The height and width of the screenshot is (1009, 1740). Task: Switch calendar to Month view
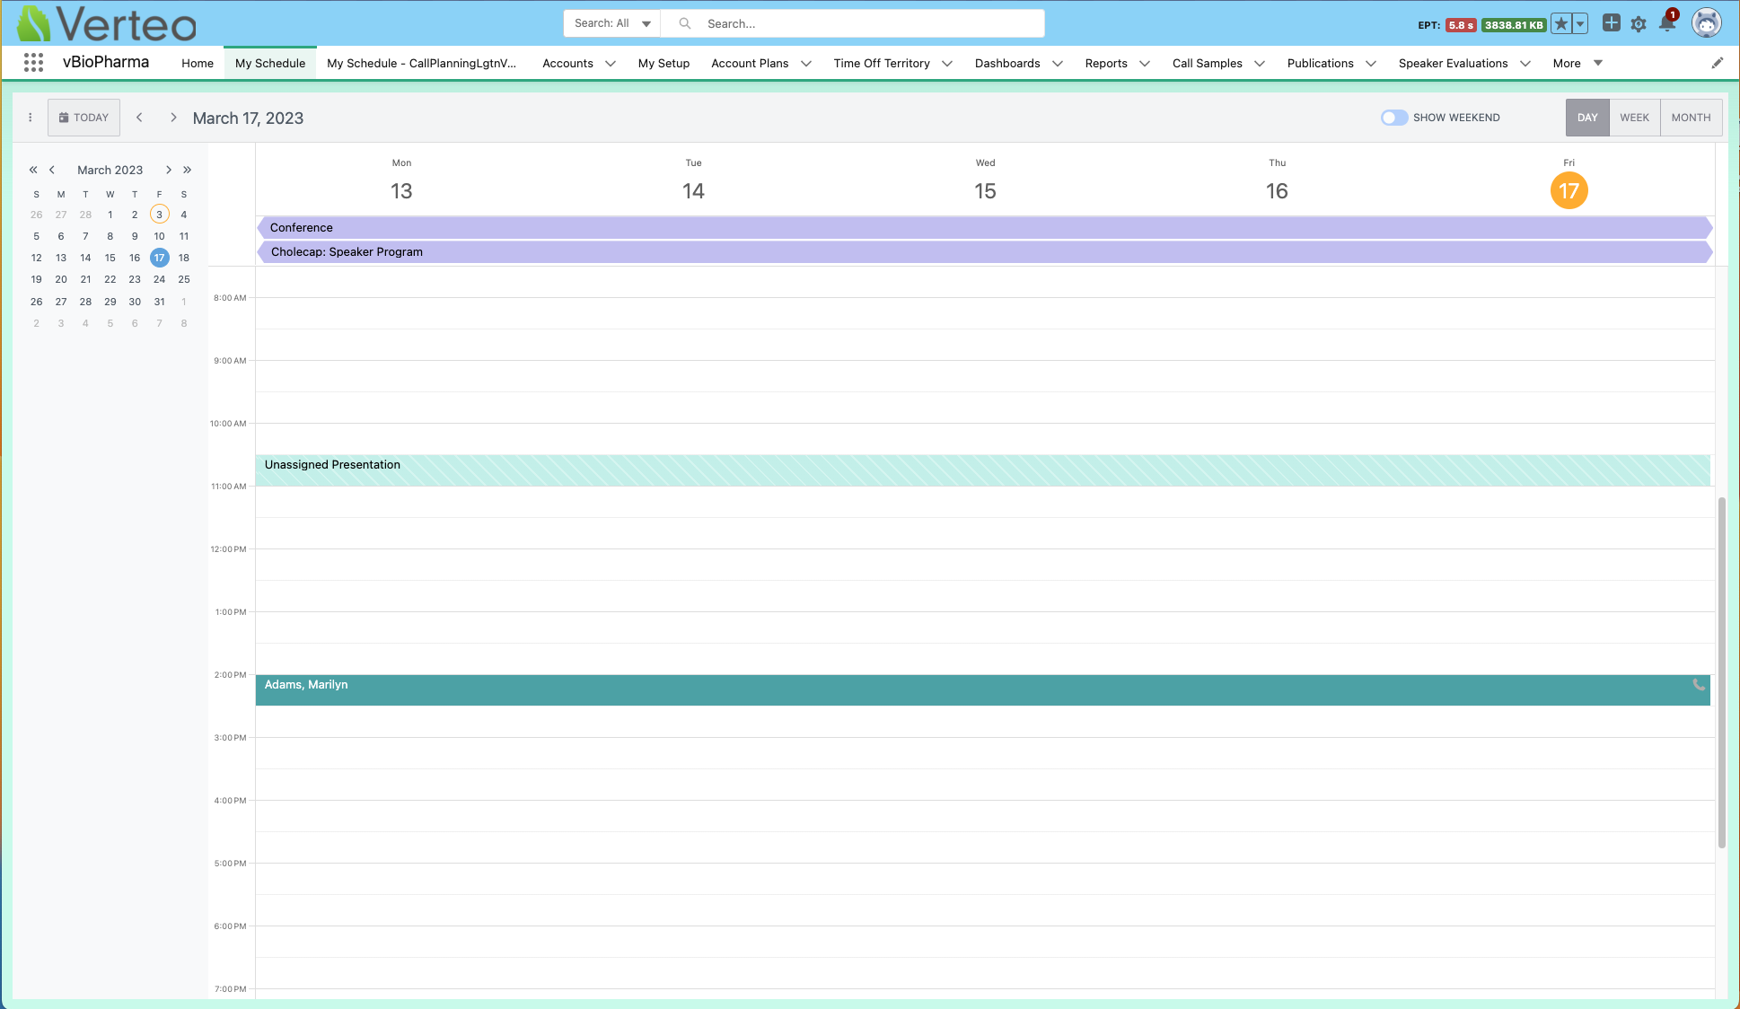click(1691, 118)
